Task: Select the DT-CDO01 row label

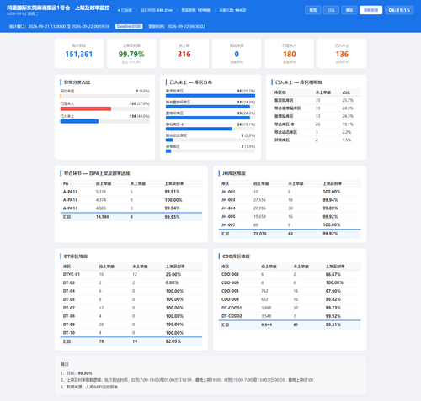Action: [232, 308]
